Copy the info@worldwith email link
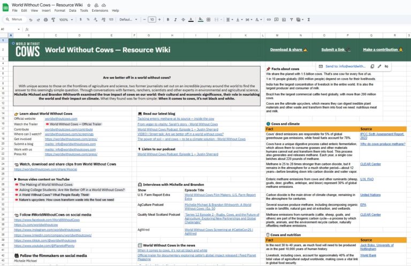411x266 pixels. coord(372,66)
